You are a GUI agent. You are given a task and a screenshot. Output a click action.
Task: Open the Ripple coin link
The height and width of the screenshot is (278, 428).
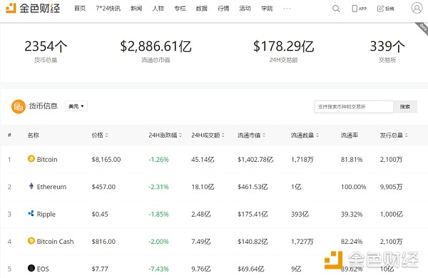[46, 215]
